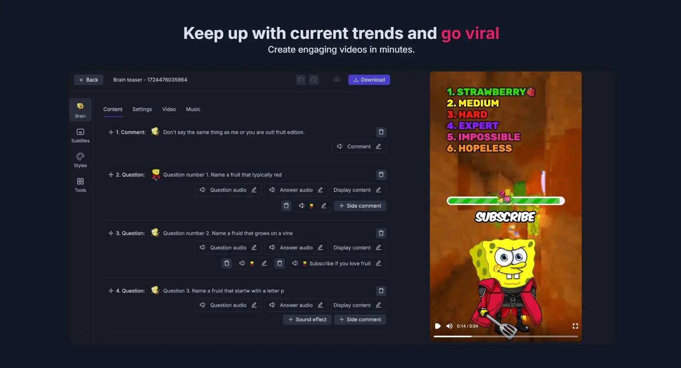Switch to the Content tab
Image resolution: width=681 pixels, height=368 pixels.
click(113, 110)
